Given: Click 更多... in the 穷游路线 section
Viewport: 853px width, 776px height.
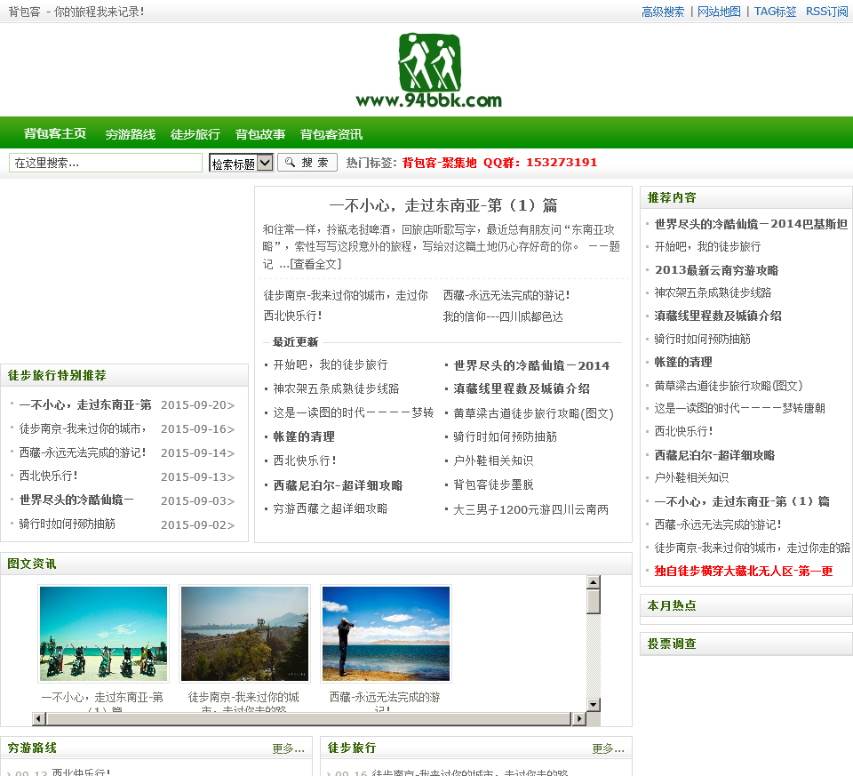Looking at the screenshot, I should pyautogui.click(x=288, y=748).
